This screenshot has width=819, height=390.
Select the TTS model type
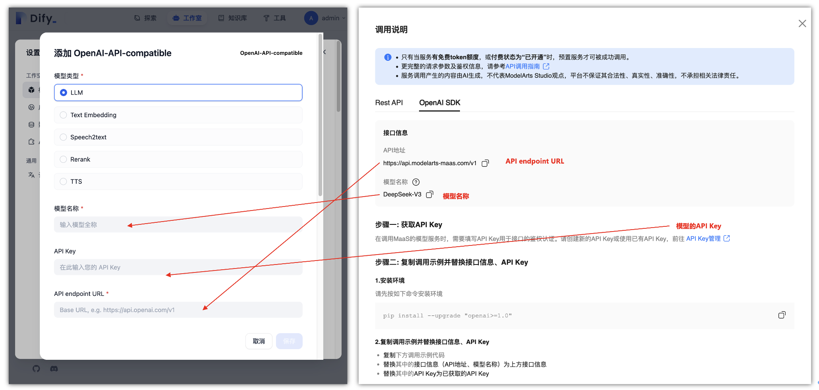pos(178,181)
